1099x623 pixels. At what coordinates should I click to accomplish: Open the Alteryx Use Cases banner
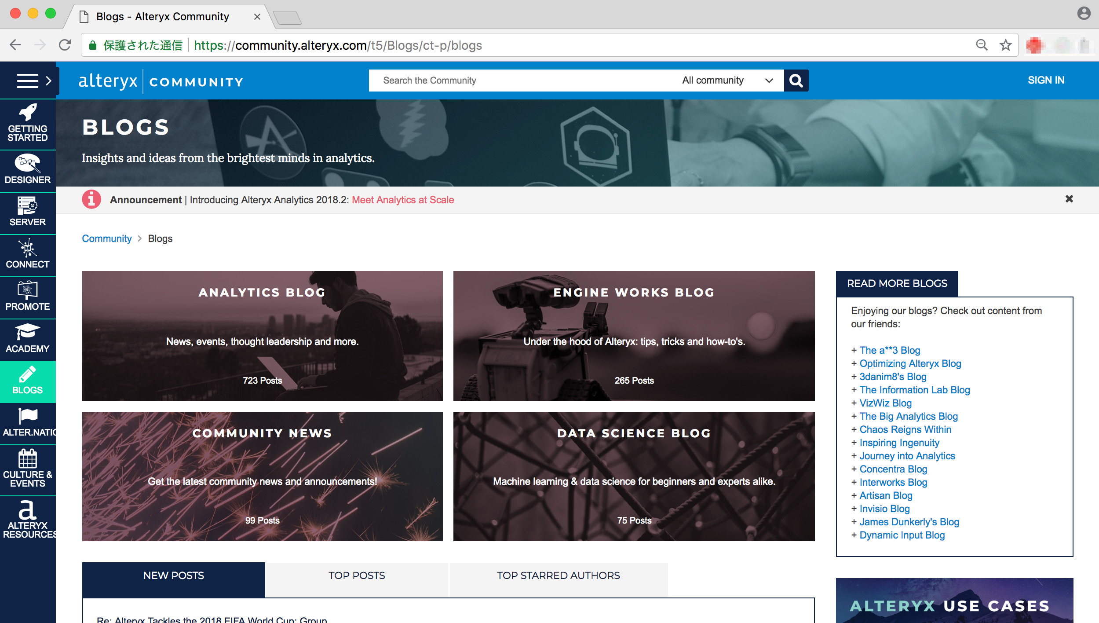click(x=954, y=601)
